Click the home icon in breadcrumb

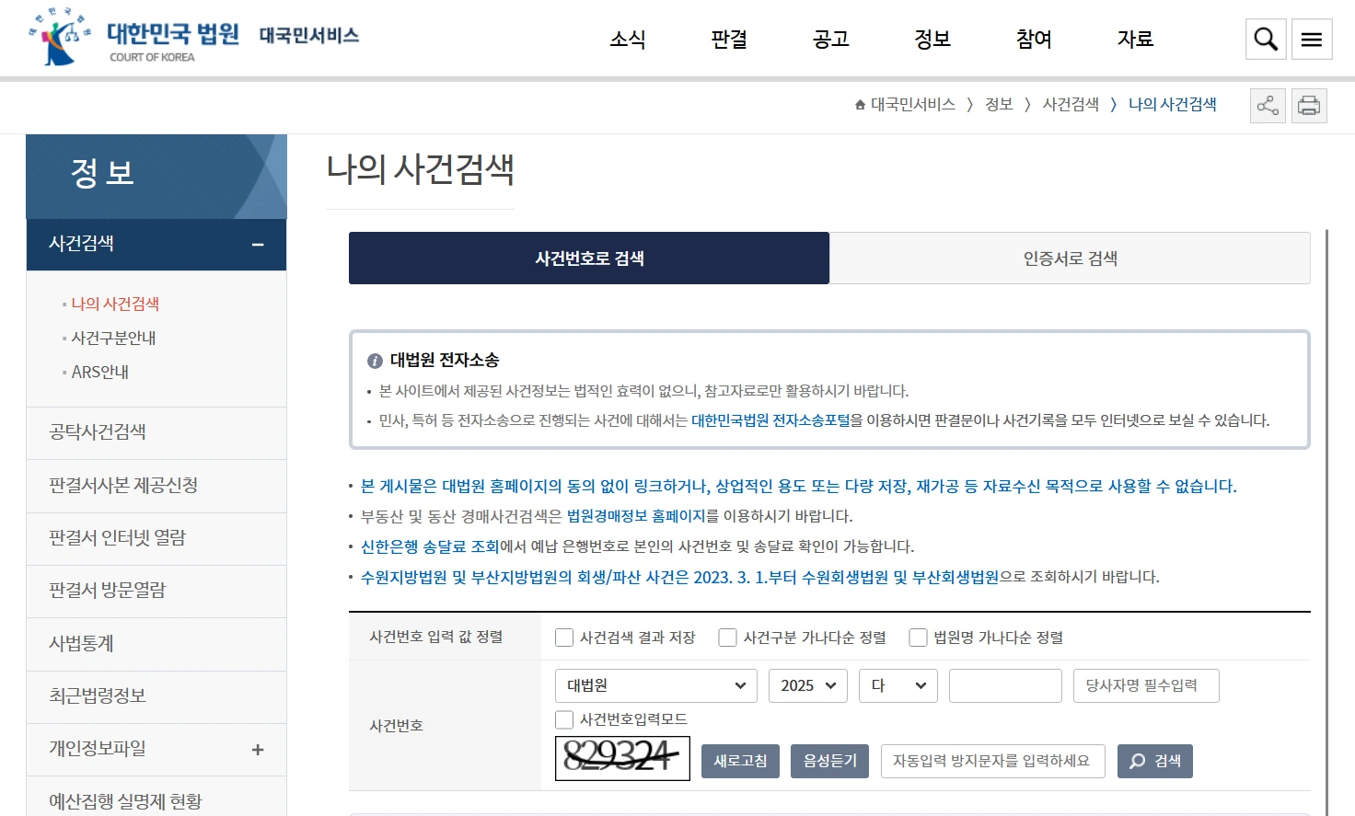point(860,105)
